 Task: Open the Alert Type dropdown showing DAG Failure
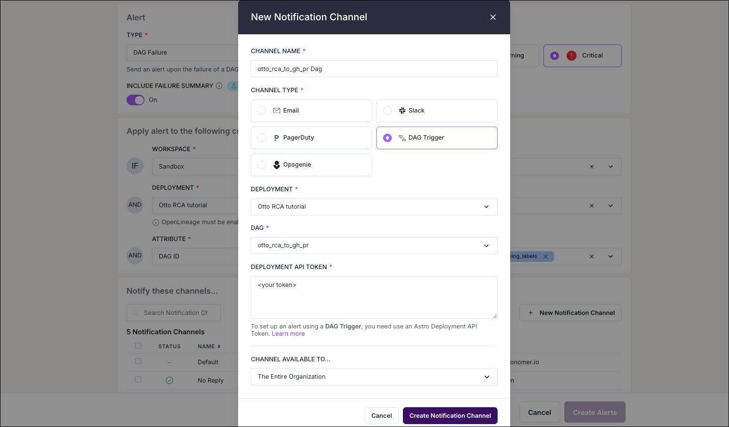(183, 53)
